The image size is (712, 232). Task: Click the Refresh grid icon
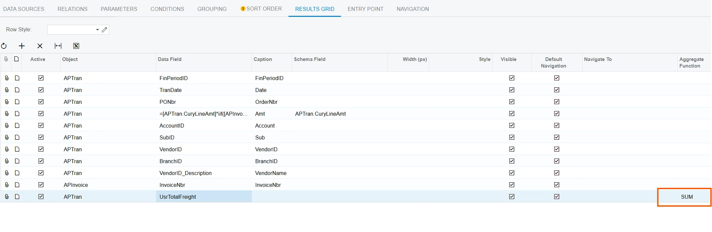point(4,46)
